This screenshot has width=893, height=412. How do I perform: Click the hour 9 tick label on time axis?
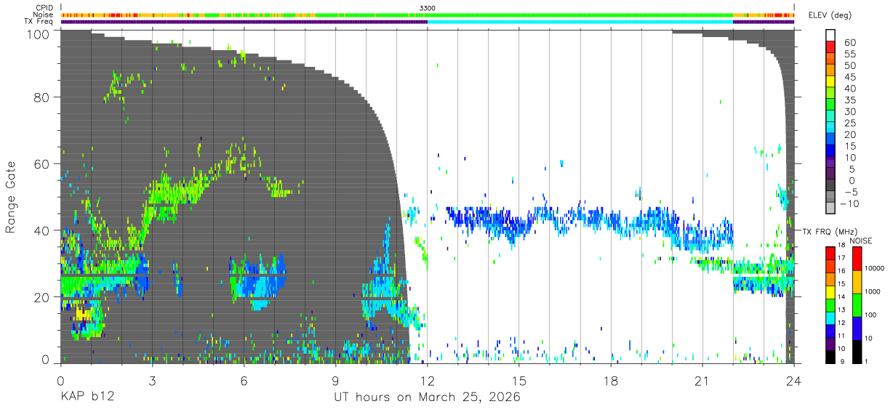pos(335,381)
